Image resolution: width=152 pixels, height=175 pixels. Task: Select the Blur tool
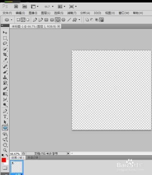(x=5, y=99)
